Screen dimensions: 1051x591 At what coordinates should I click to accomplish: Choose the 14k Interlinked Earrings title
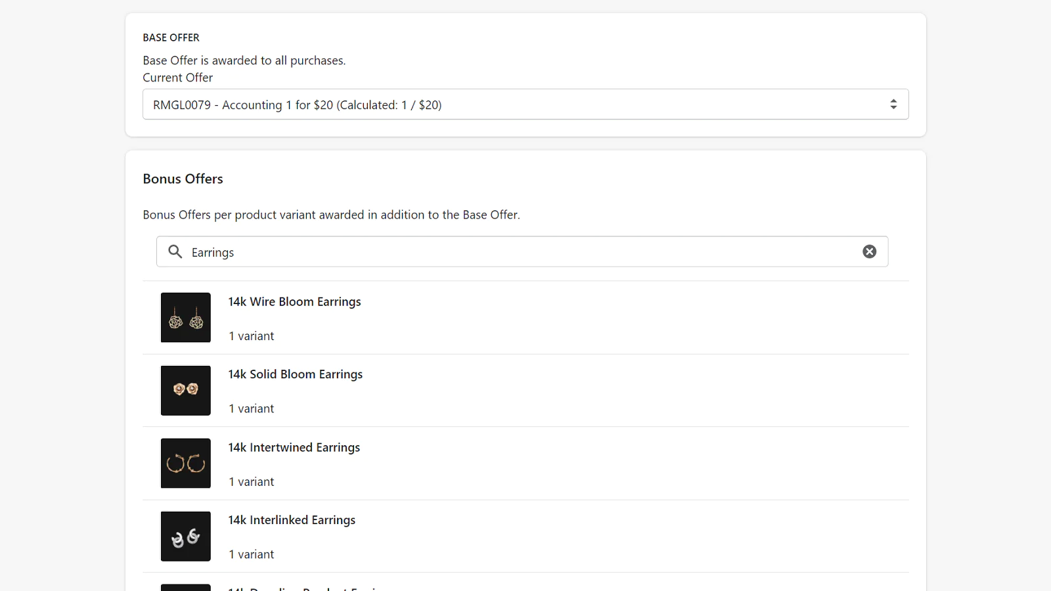coord(292,520)
